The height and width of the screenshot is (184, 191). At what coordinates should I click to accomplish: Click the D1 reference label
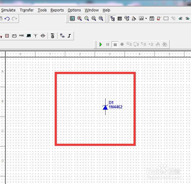coord(111,103)
